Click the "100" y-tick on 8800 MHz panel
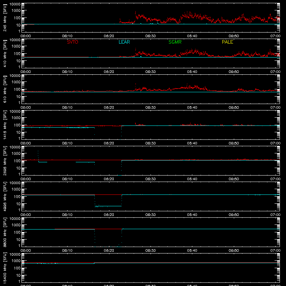Image resolution: width=286 pixels, height=286 pixels. click(x=17, y=232)
